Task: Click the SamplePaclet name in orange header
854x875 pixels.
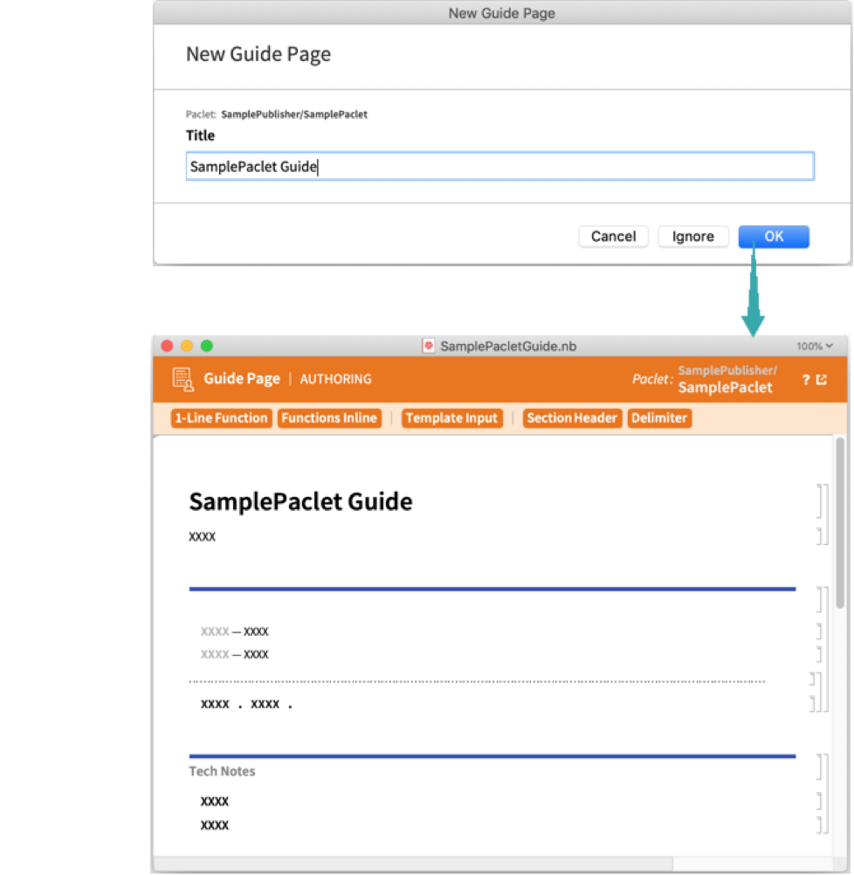Action: coord(725,388)
